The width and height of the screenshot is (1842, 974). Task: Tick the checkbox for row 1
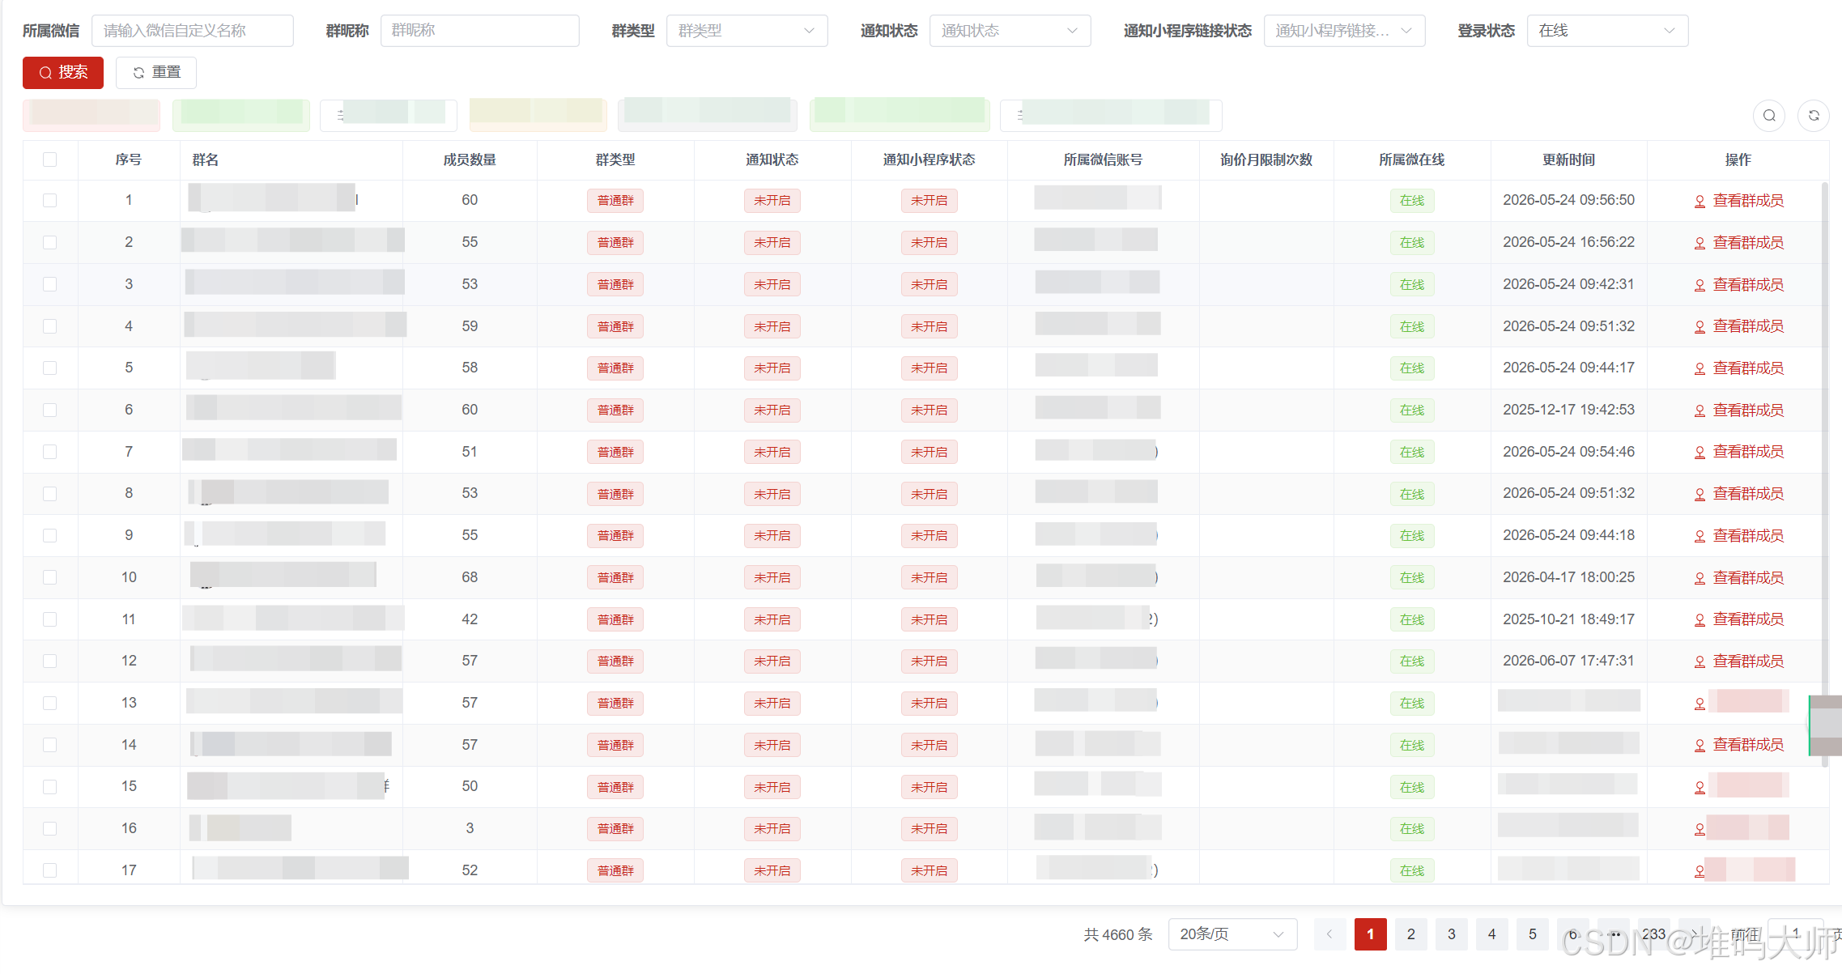pos(50,200)
